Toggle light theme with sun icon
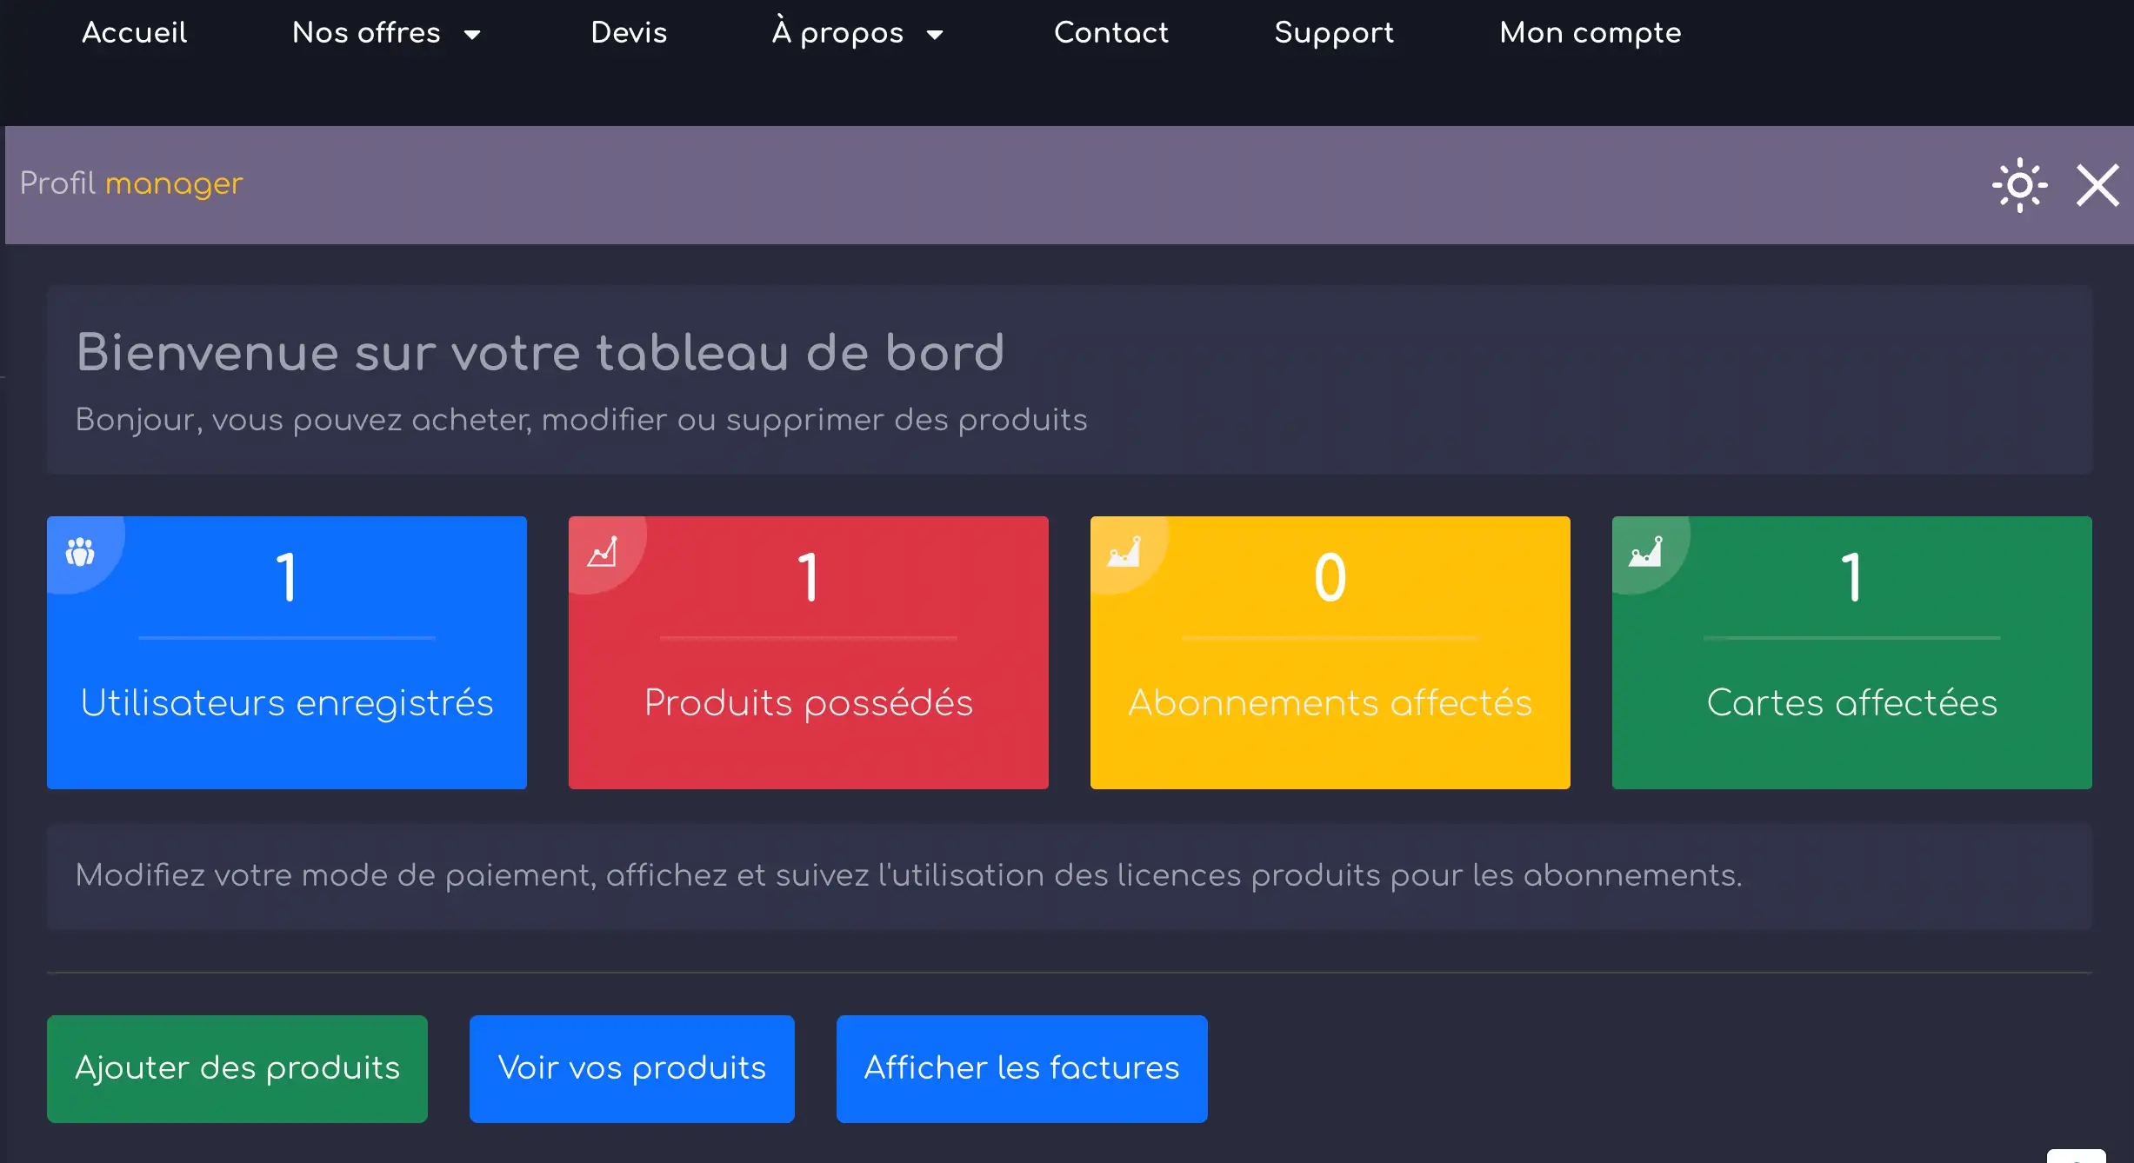 [x=2019, y=185]
